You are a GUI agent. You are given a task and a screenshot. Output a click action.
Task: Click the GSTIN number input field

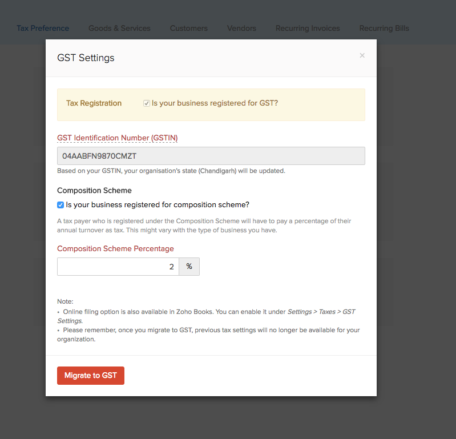point(211,156)
